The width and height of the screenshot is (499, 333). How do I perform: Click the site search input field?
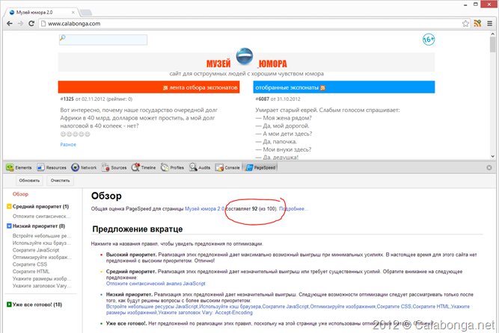[x=103, y=40]
